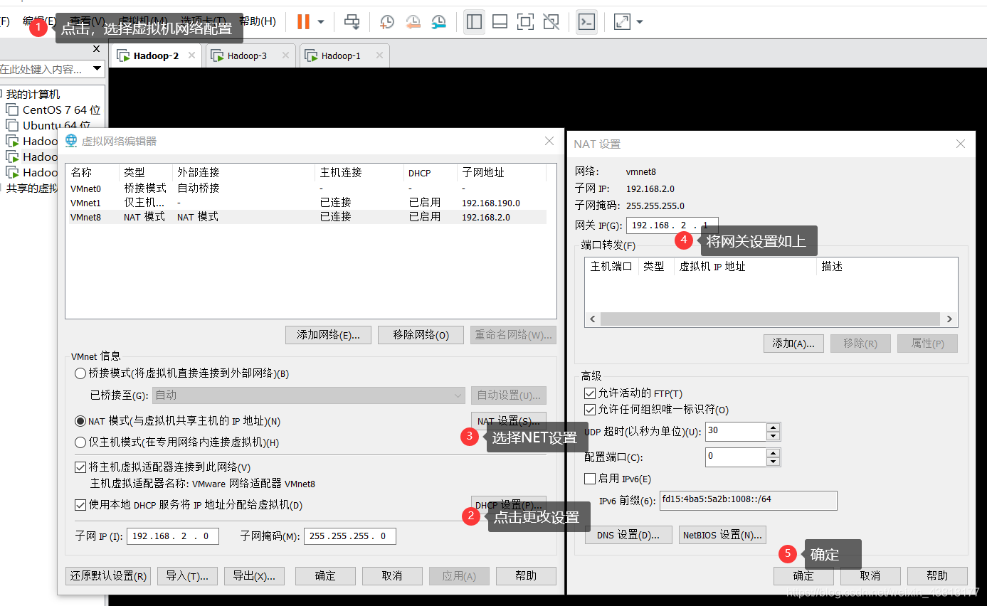The image size is (987, 606).
Task: Click the Revert to snapshot icon
Action: click(x=413, y=22)
